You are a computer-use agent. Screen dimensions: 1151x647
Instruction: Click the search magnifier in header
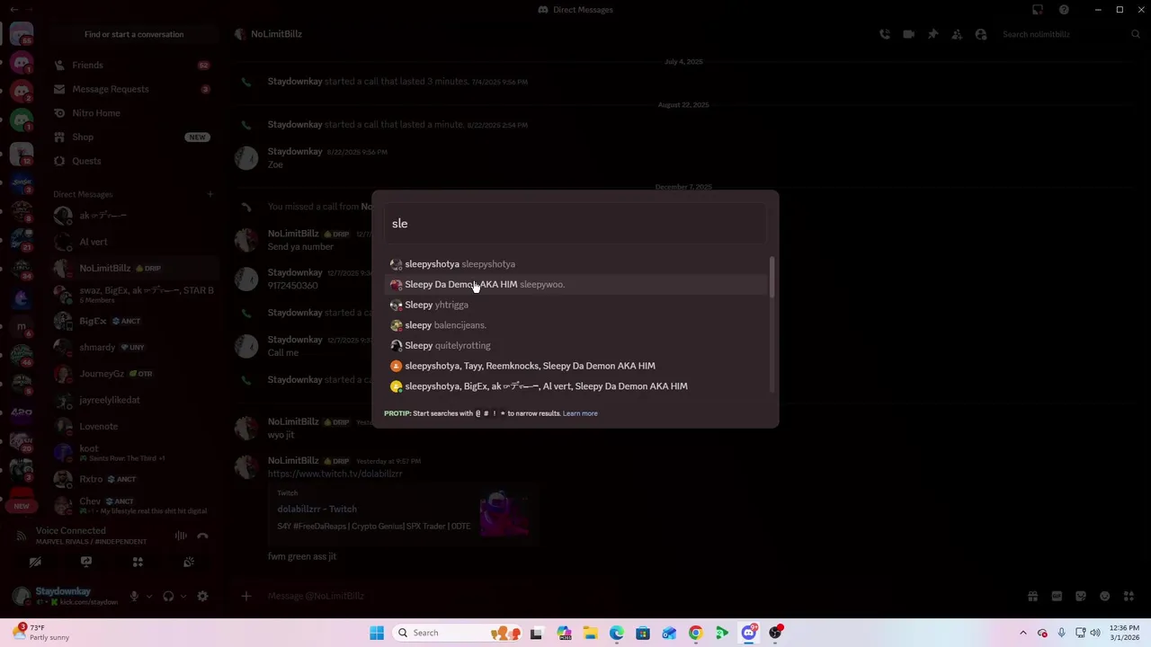(x=1136, y=34)
